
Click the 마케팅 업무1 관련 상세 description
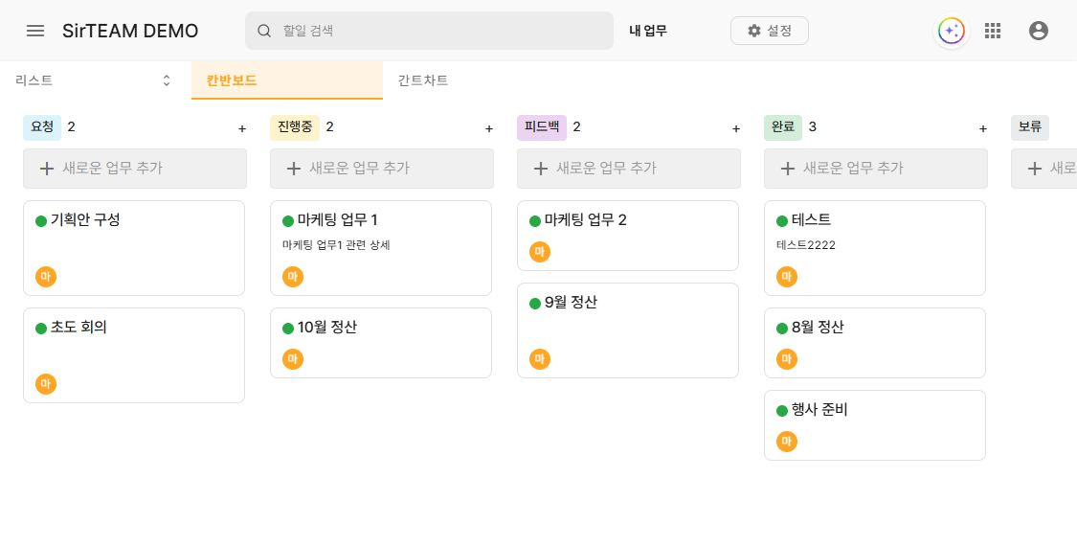[336, 245]
